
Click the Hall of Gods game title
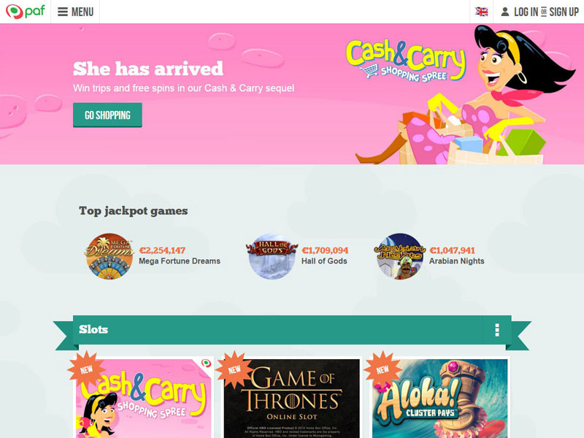(x=324, y=261)
